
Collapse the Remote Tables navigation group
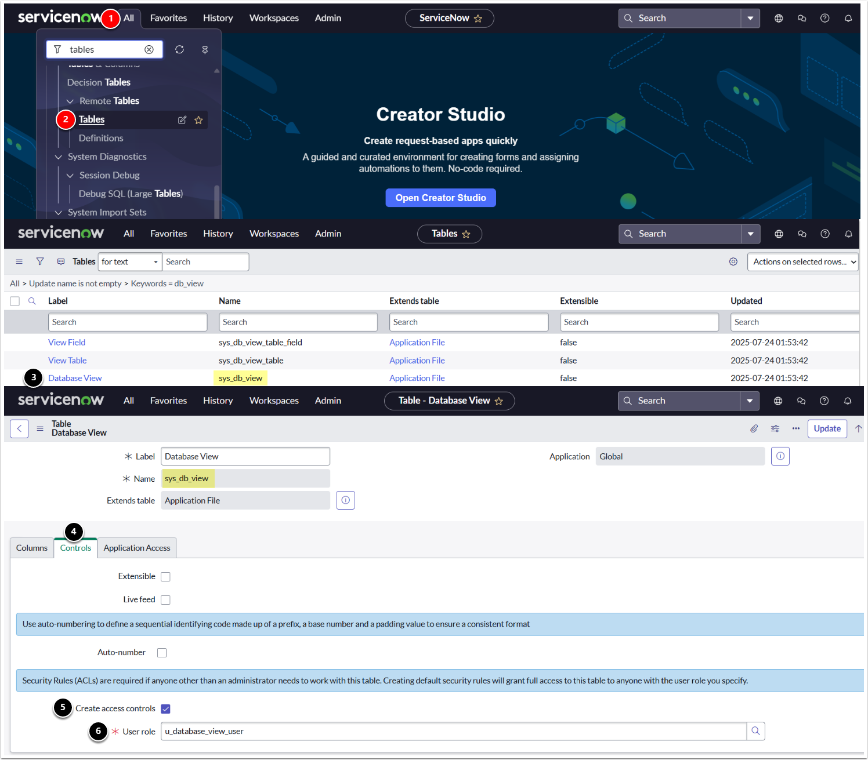70,101
